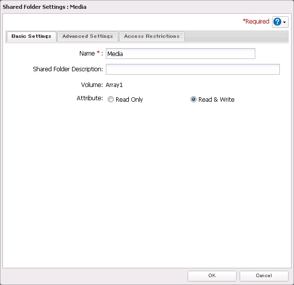Click the red "*Required" notice text
The width and height of the screenshot is (294, 285).
point(256,22)
